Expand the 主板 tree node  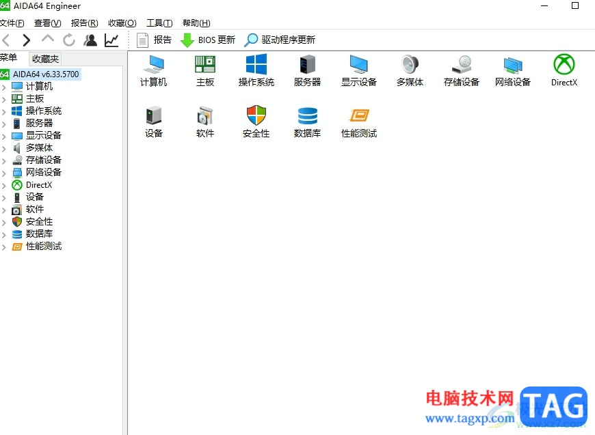pos(4,100)
